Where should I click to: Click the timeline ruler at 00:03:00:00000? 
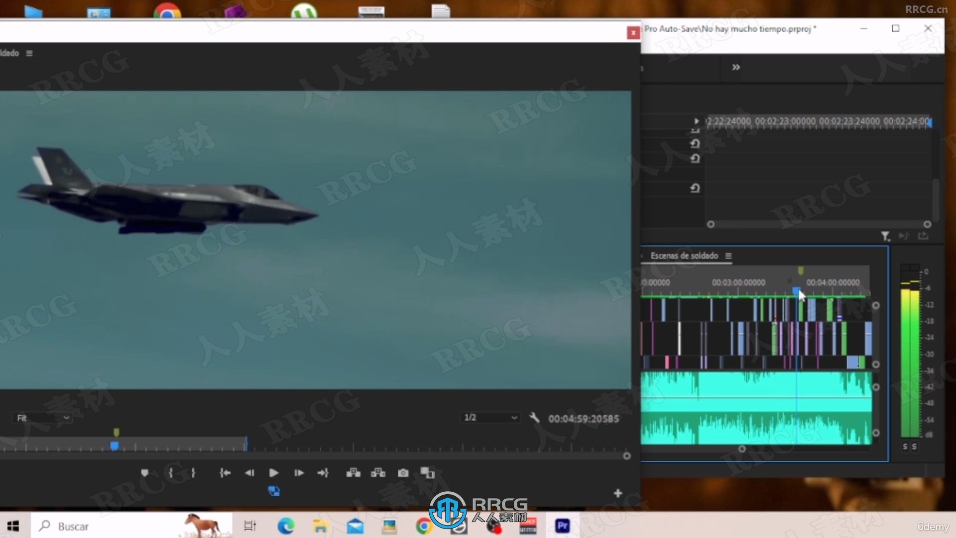[x=738, y=282]
